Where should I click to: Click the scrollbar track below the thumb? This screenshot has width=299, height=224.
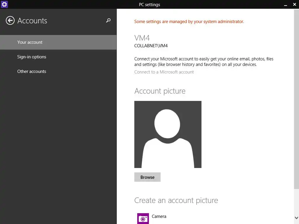tap(296, 202)
